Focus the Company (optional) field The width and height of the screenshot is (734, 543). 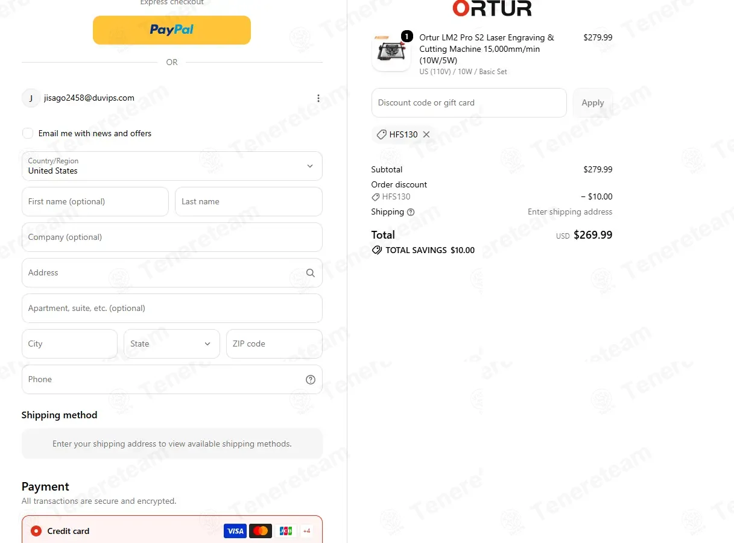click(172, 237)
